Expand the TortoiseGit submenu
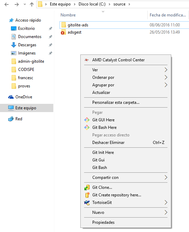This screenshot has width=189, height=232. tap(126, 203)
